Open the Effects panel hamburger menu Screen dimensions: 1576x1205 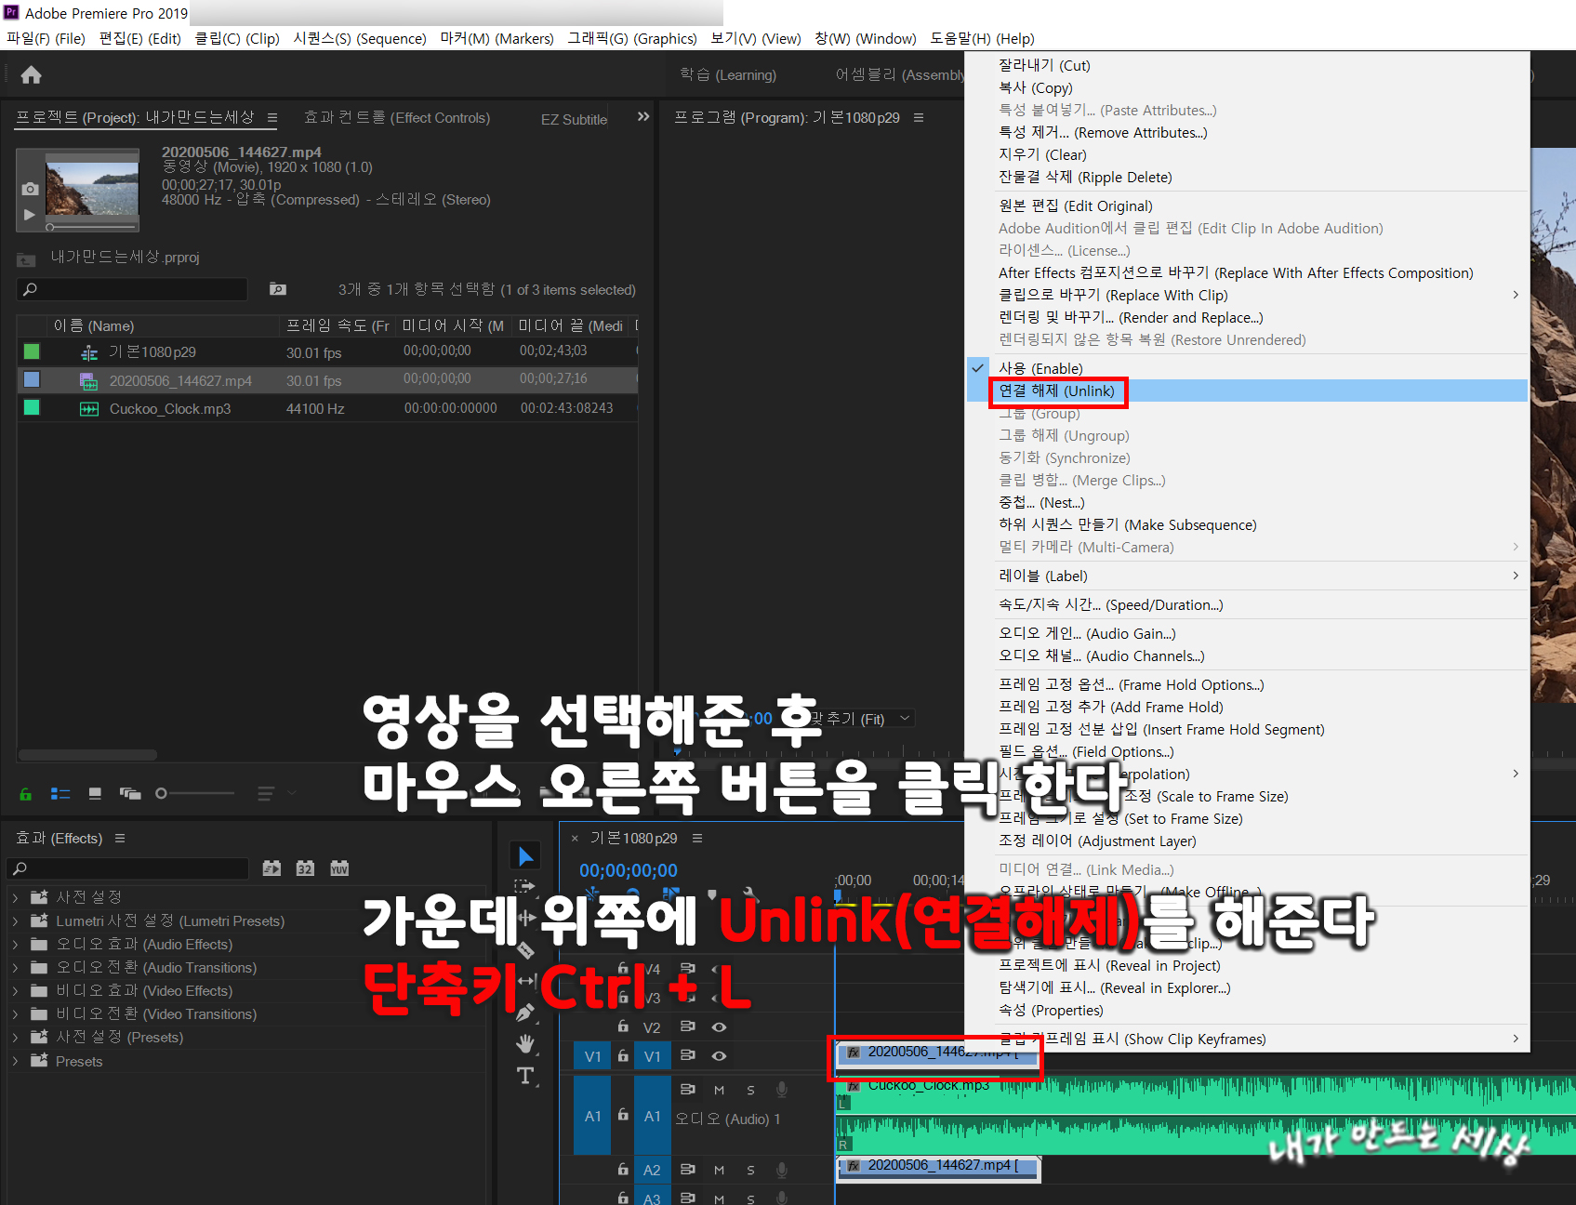120,839
